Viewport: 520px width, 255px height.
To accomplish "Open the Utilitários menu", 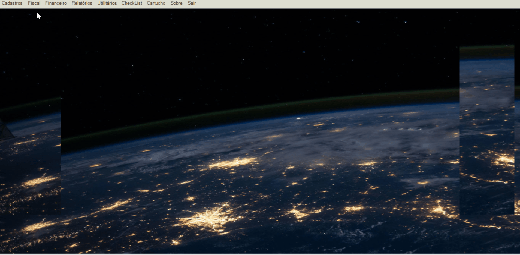I will (107, 3).
